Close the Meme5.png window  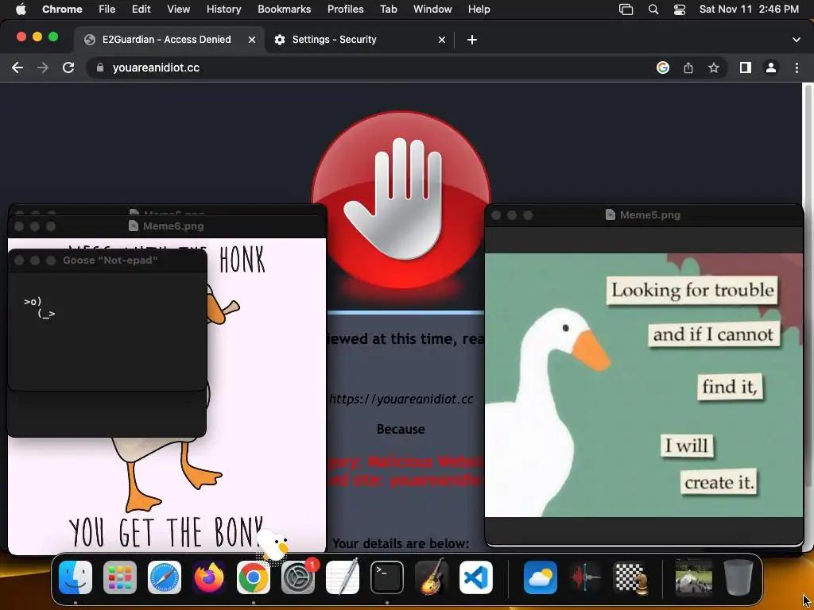[x=496, y=214]
